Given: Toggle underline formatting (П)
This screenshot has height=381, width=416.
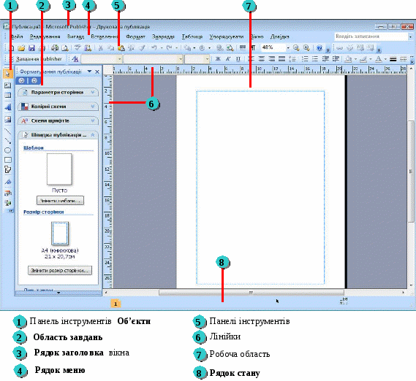Looking at the screenshot, I should click(238, 59).
